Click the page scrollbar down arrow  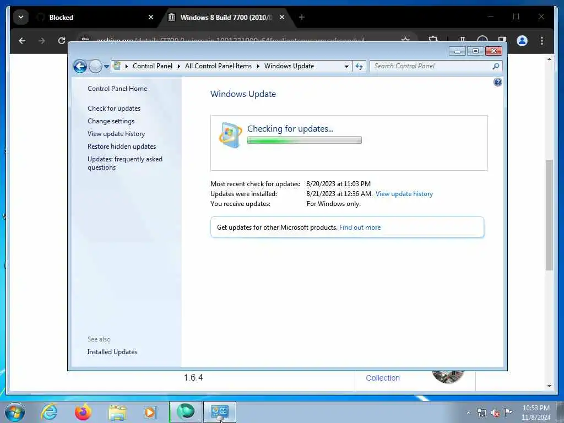(x=549, y=386)
